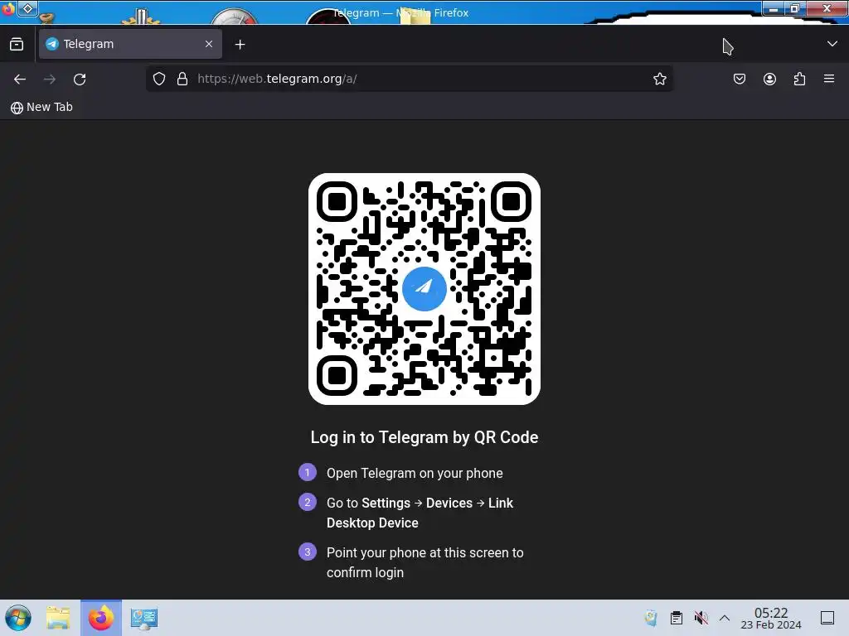
Task: Open the system settings taskbar app
Action: (x=144, y=618)
